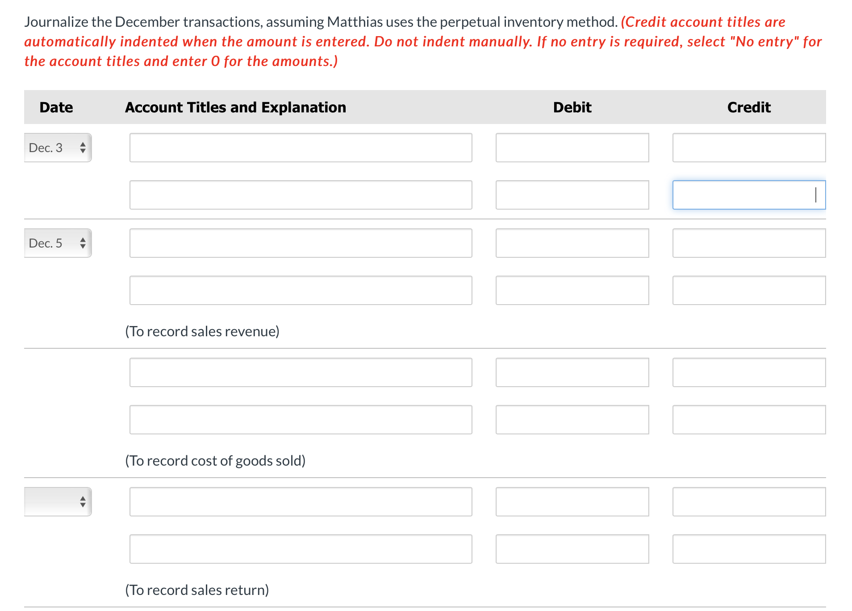Open the empty date dropdown for sales return
The width and height of the screenshot is (852, 611).
tap(58, 502)
